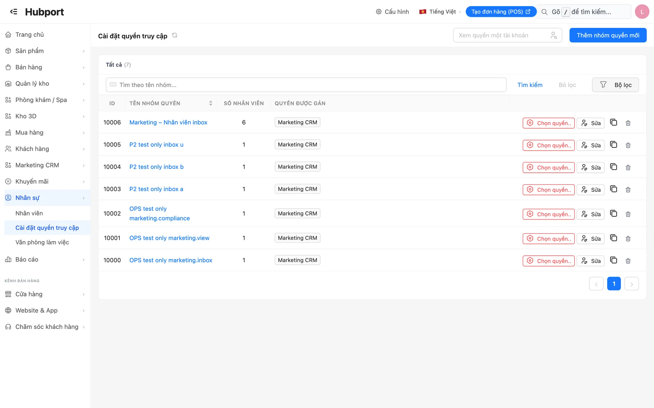Expand the Sản phẩm sidebar menu
This screenshot has height=408, width=654.
point(45,51)
